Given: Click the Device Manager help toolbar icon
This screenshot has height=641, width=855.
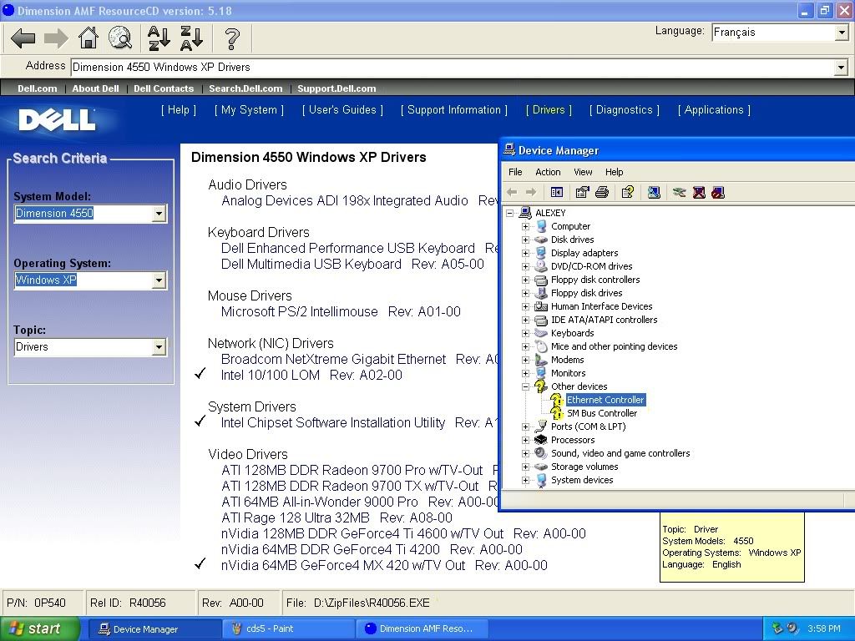Looking at the screenshot, I should click(x=628, y=193).
